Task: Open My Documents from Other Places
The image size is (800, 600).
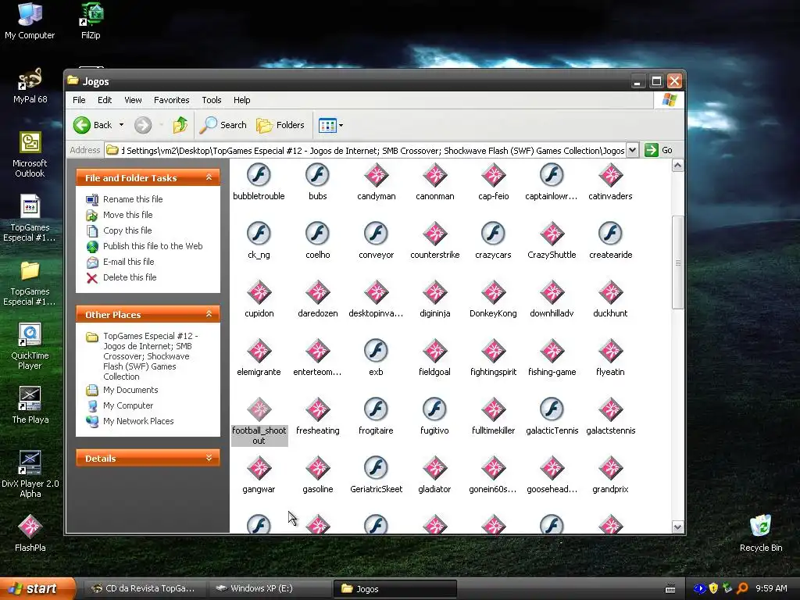Action: 130,390
